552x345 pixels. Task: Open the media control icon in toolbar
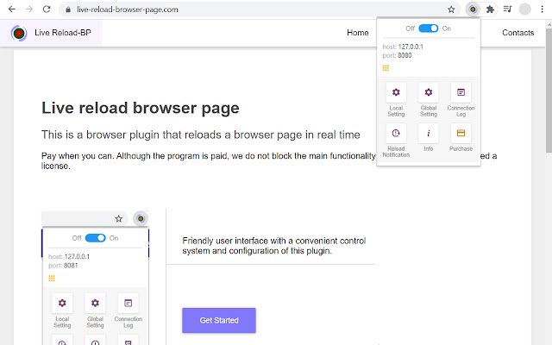(507, 9)
